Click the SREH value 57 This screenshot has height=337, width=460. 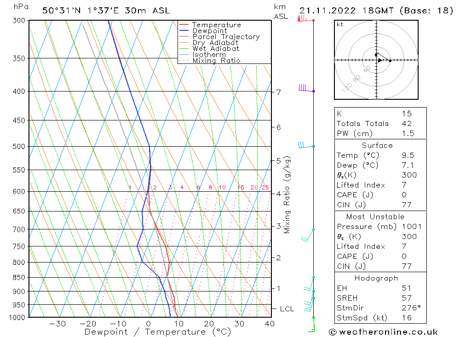[x=406, y=298]
